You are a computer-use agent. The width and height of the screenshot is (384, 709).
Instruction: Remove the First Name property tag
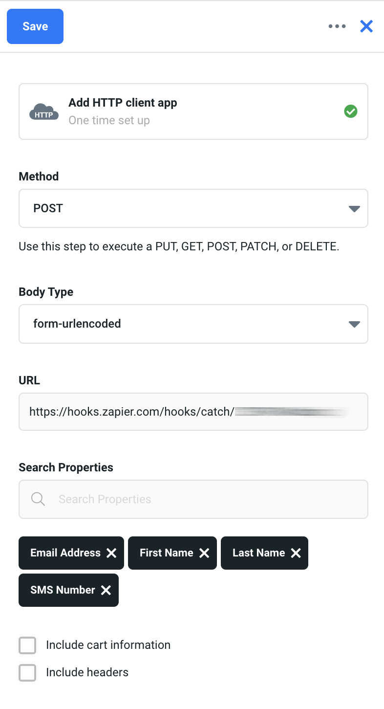[x=204, y=553]
